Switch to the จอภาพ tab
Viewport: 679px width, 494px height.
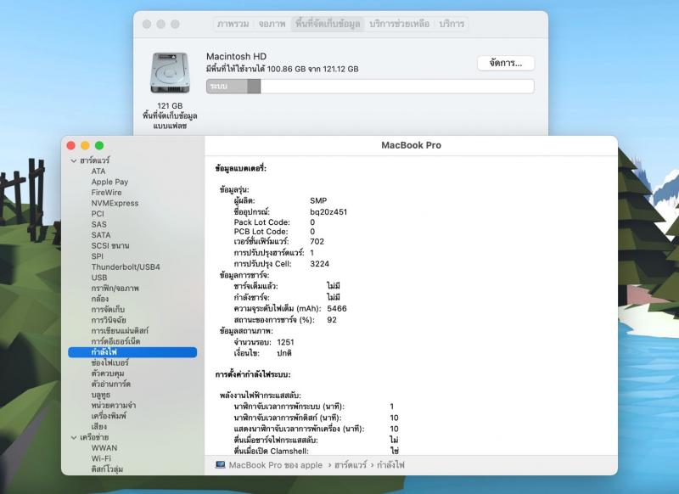(x=272, y=24)
